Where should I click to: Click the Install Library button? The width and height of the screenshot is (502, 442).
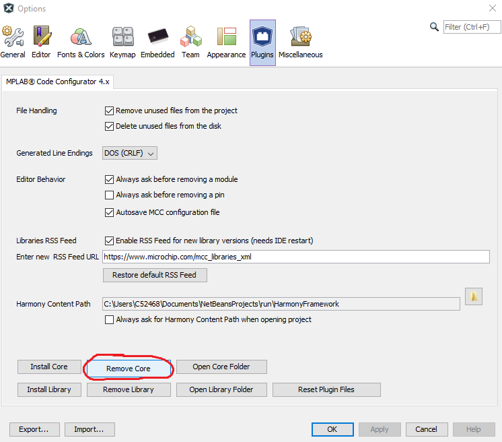click(x=49, y=389)
